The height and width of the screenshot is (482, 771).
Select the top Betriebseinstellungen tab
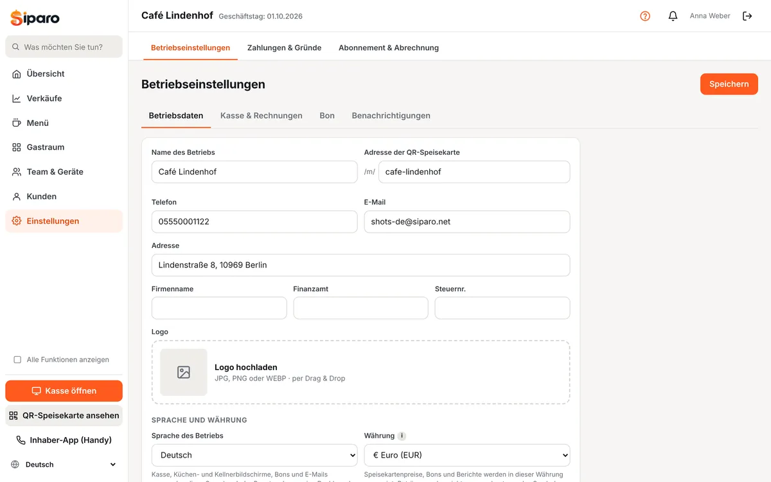point(190,48)
